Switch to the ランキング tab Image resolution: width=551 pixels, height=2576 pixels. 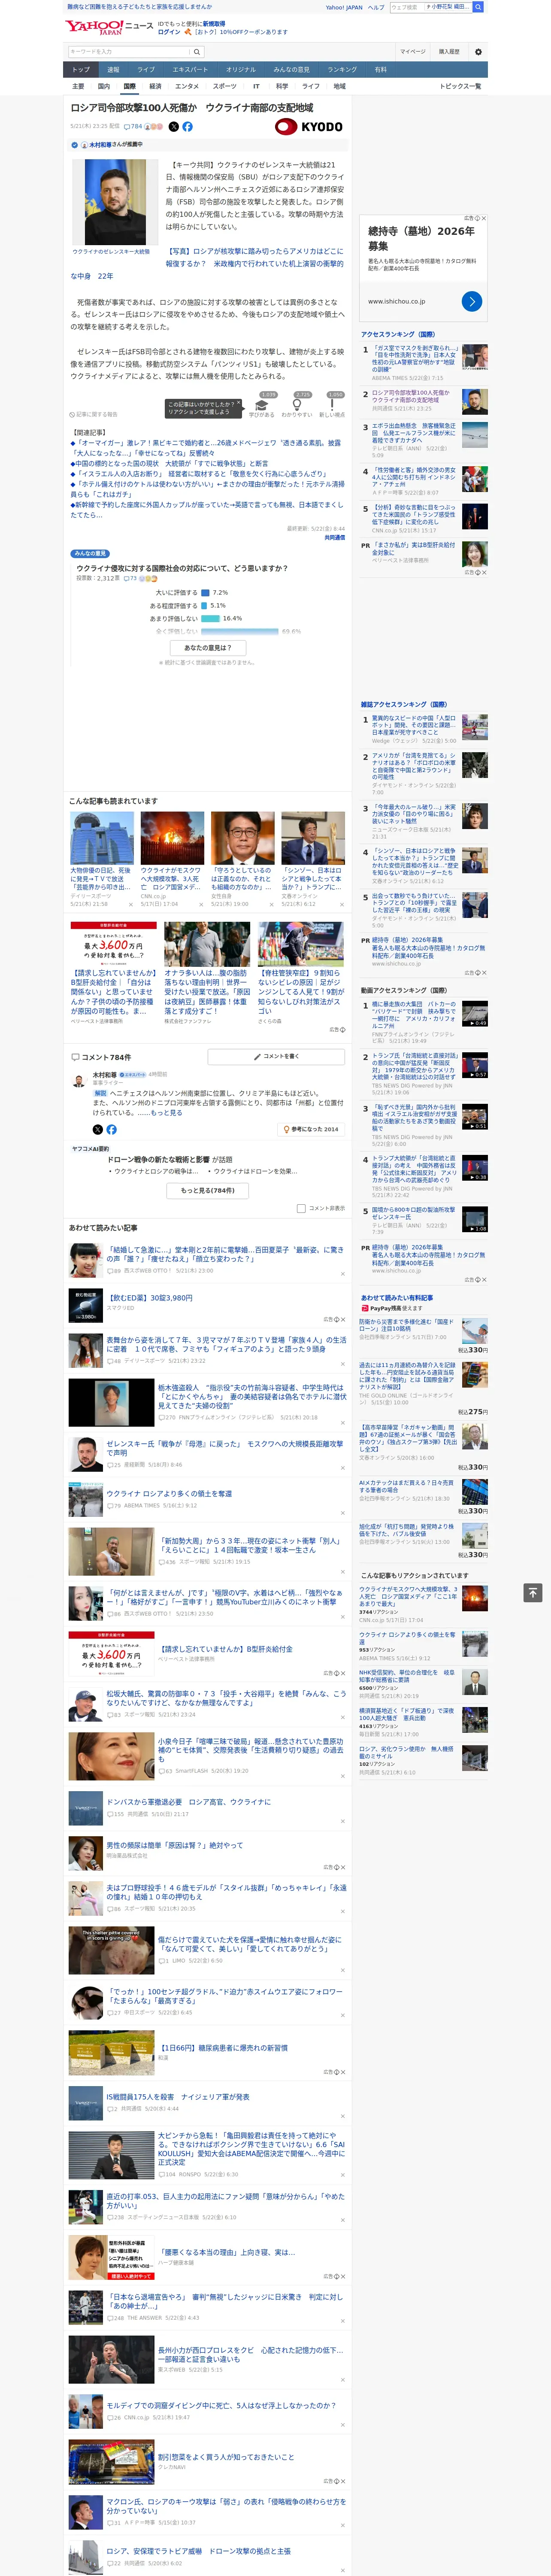342,70
